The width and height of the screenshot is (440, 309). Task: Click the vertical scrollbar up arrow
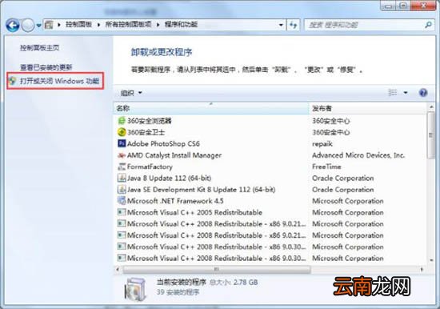(x=431, y=107)
